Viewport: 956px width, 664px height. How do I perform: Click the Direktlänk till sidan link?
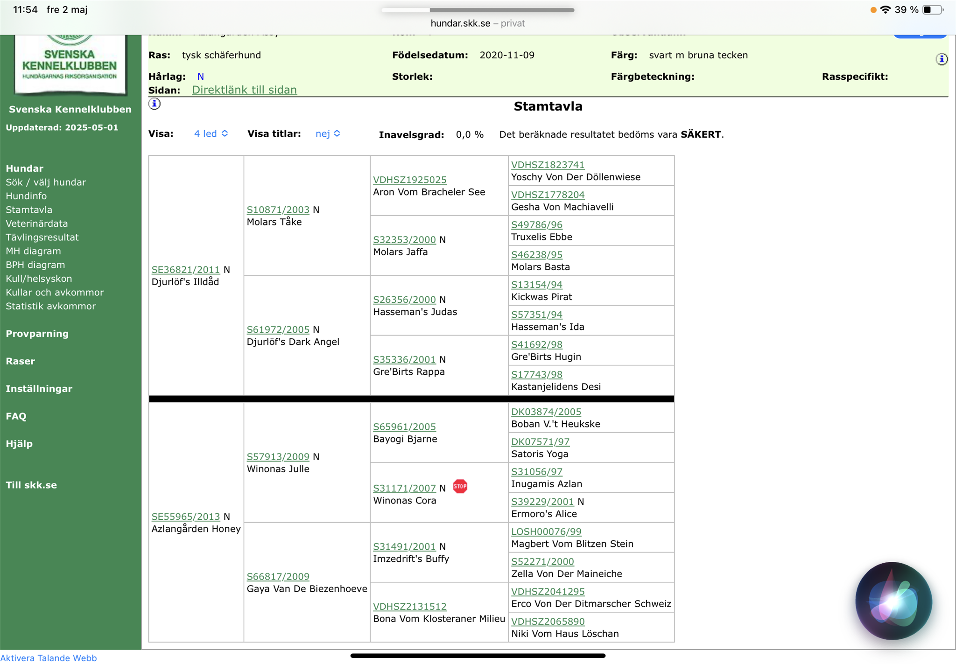pyautogui.click(x=244, y=90)
